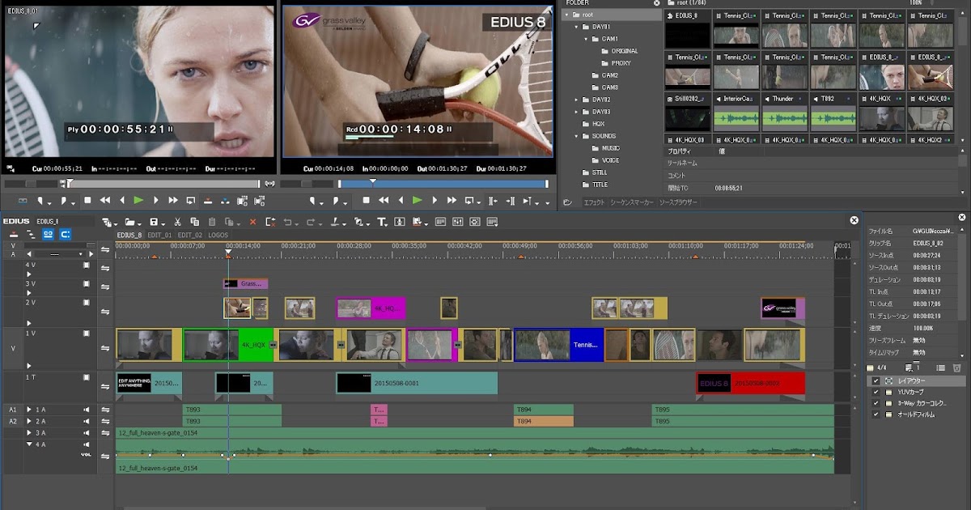Rewind the source player
This screenshot has height=510, width=971.
104,200
